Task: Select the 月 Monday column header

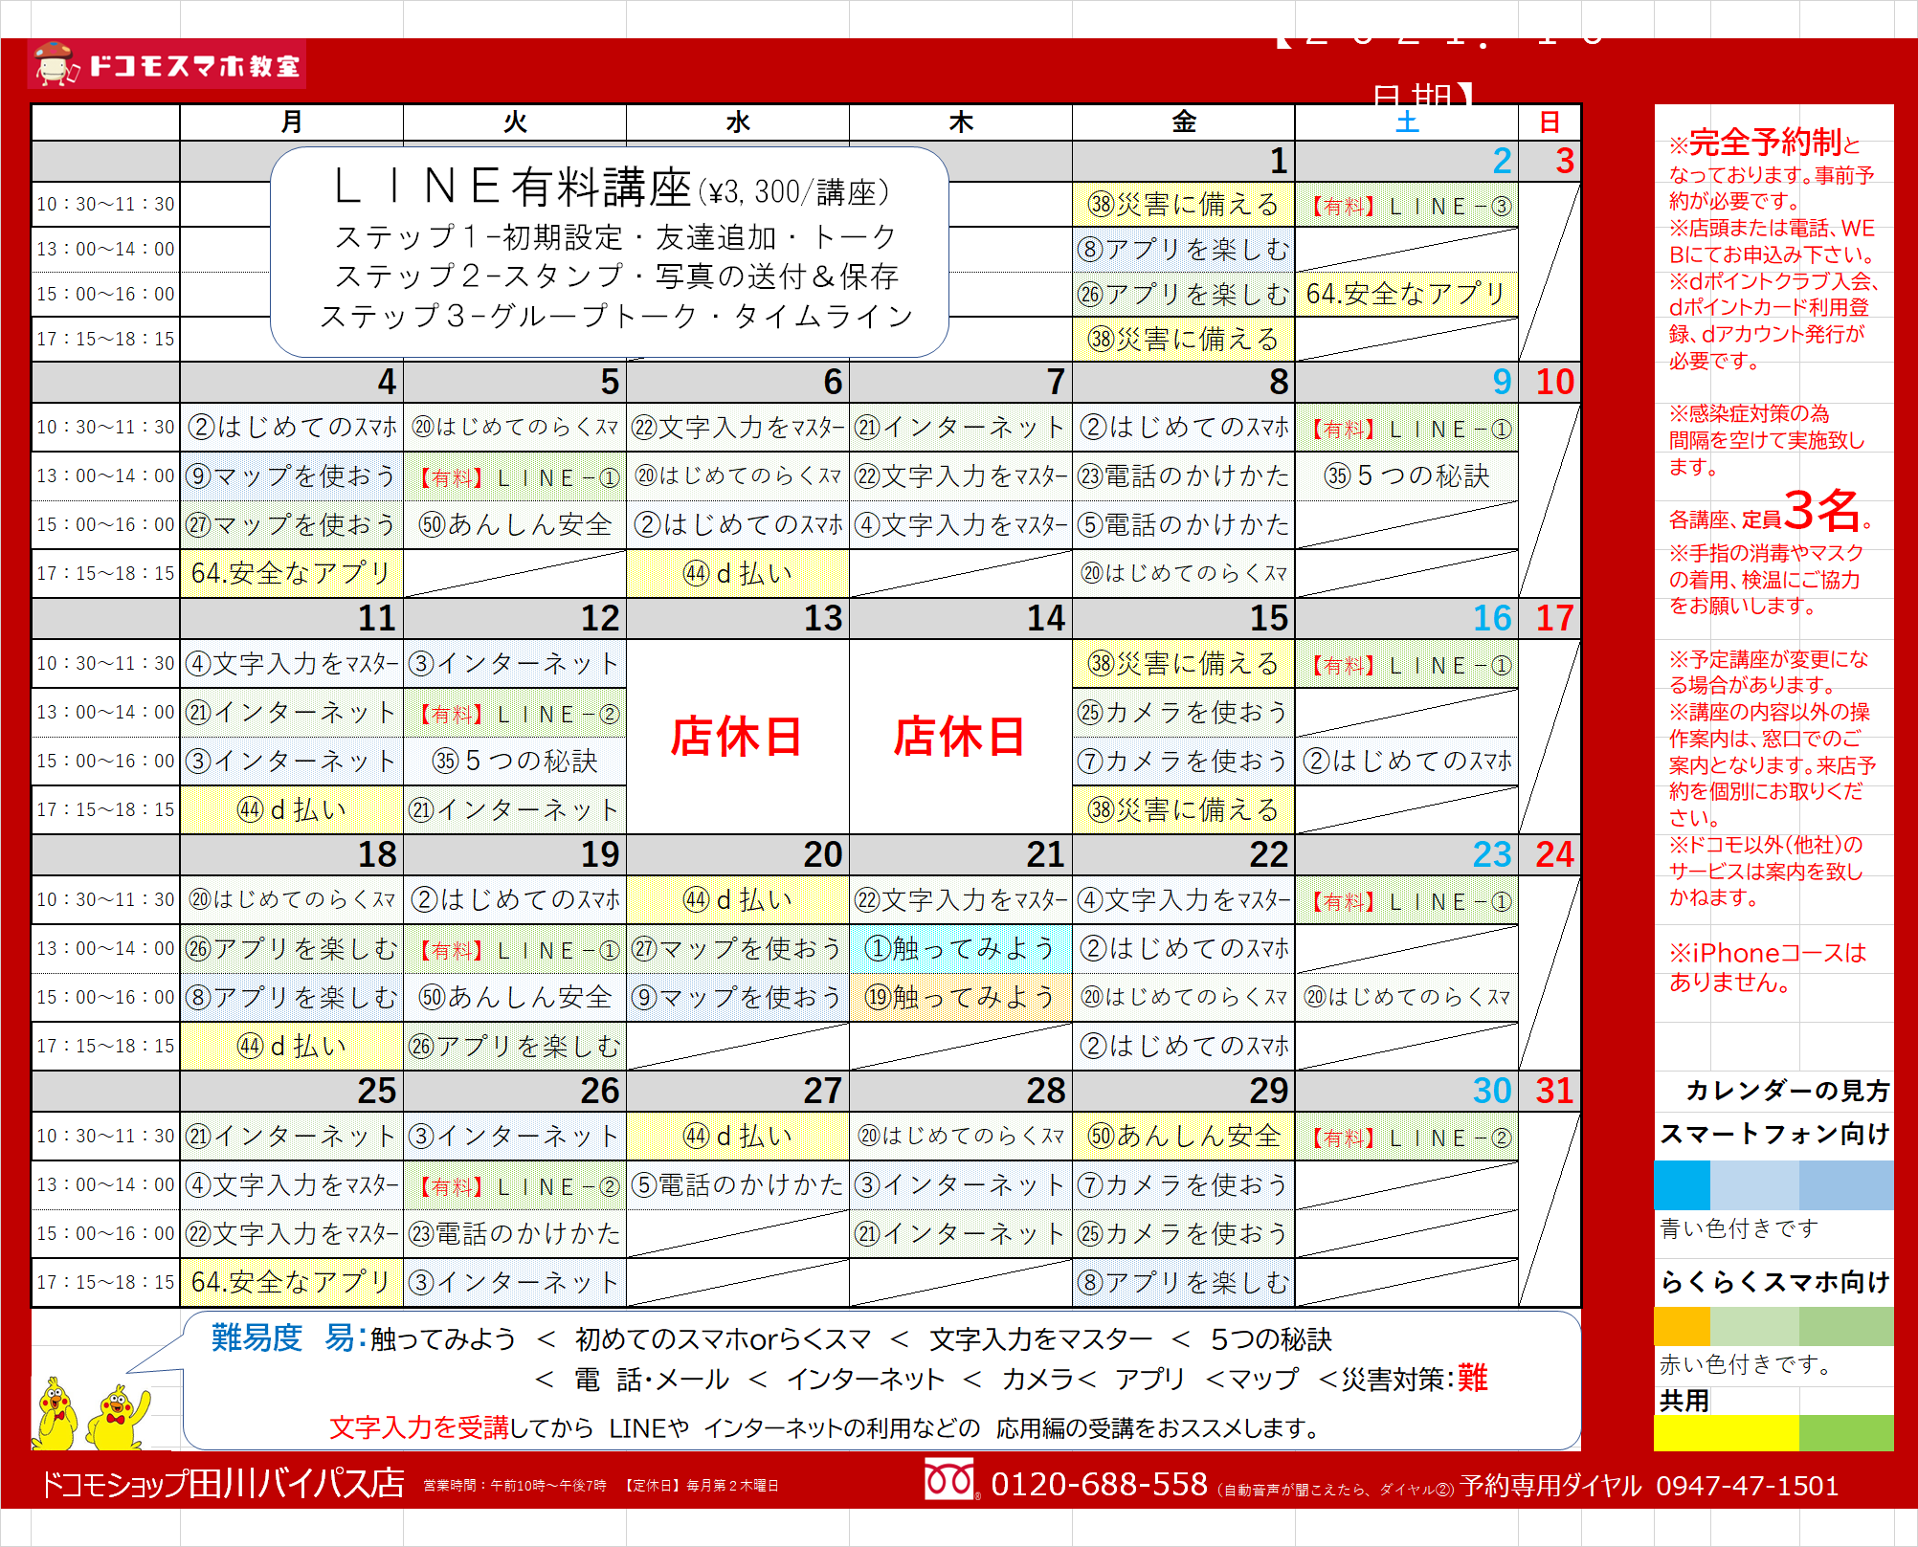Action: click(x=291, y=122)
